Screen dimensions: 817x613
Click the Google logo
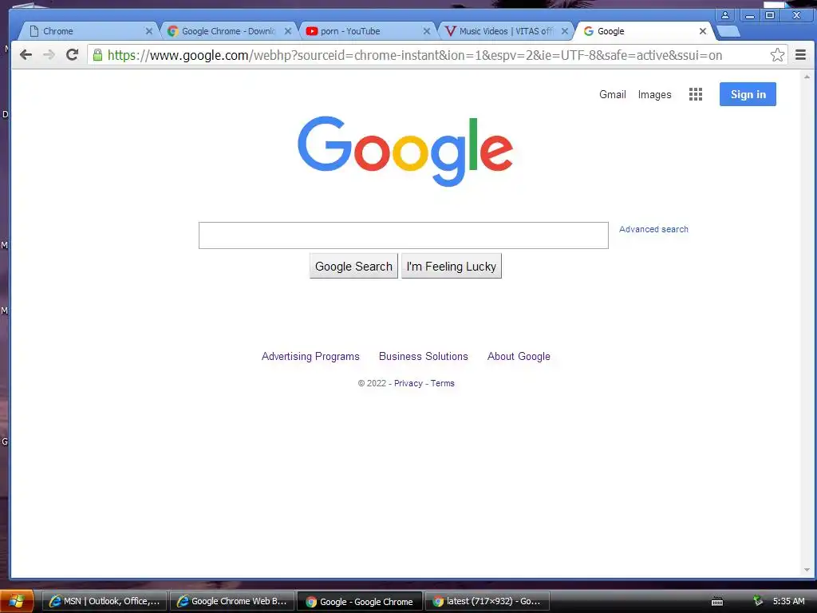[x=405, y=151]
